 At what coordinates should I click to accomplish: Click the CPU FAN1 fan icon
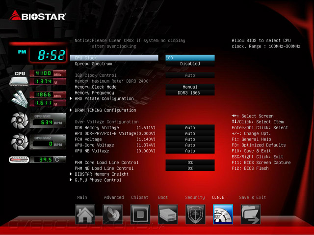pos(20,120)
